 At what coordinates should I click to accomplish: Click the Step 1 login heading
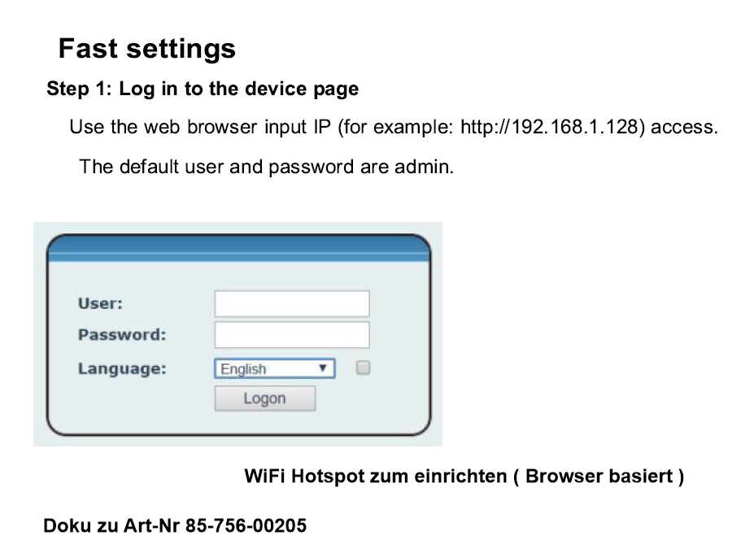pos(203,89)
